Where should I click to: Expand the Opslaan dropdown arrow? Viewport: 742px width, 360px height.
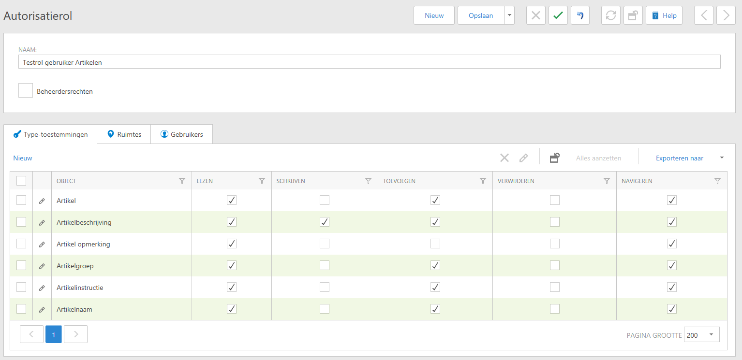pyautogui.click(x=509, y=15)
